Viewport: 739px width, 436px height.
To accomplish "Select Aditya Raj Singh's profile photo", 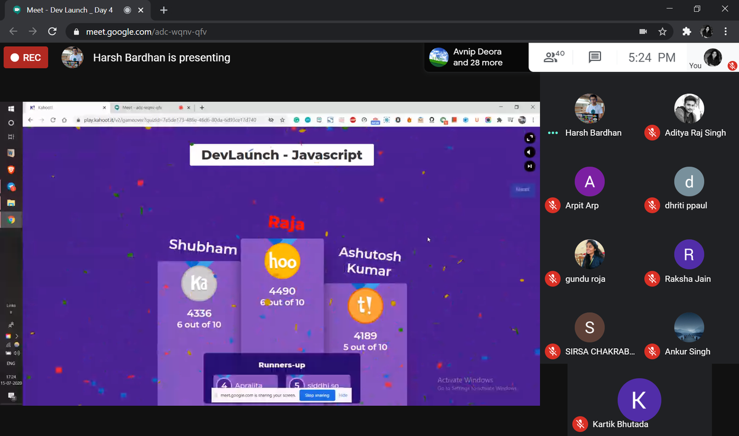I will pos(689,109).
